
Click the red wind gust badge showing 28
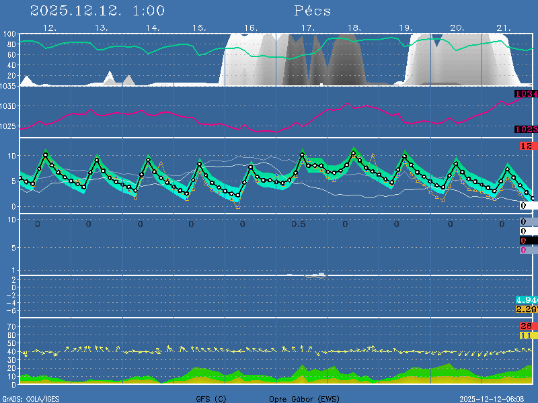coord(527,326)
